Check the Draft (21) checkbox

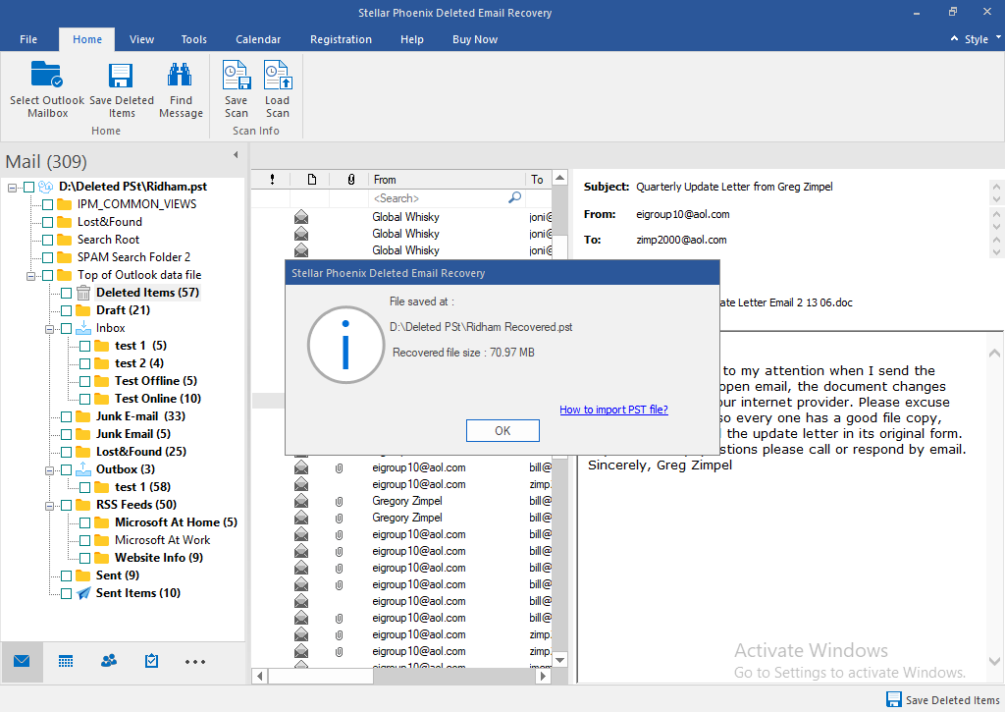pyautogui.click(x=66, y=310)
